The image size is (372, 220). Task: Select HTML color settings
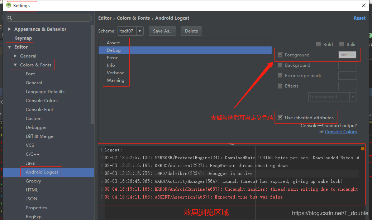coord(32,190)
